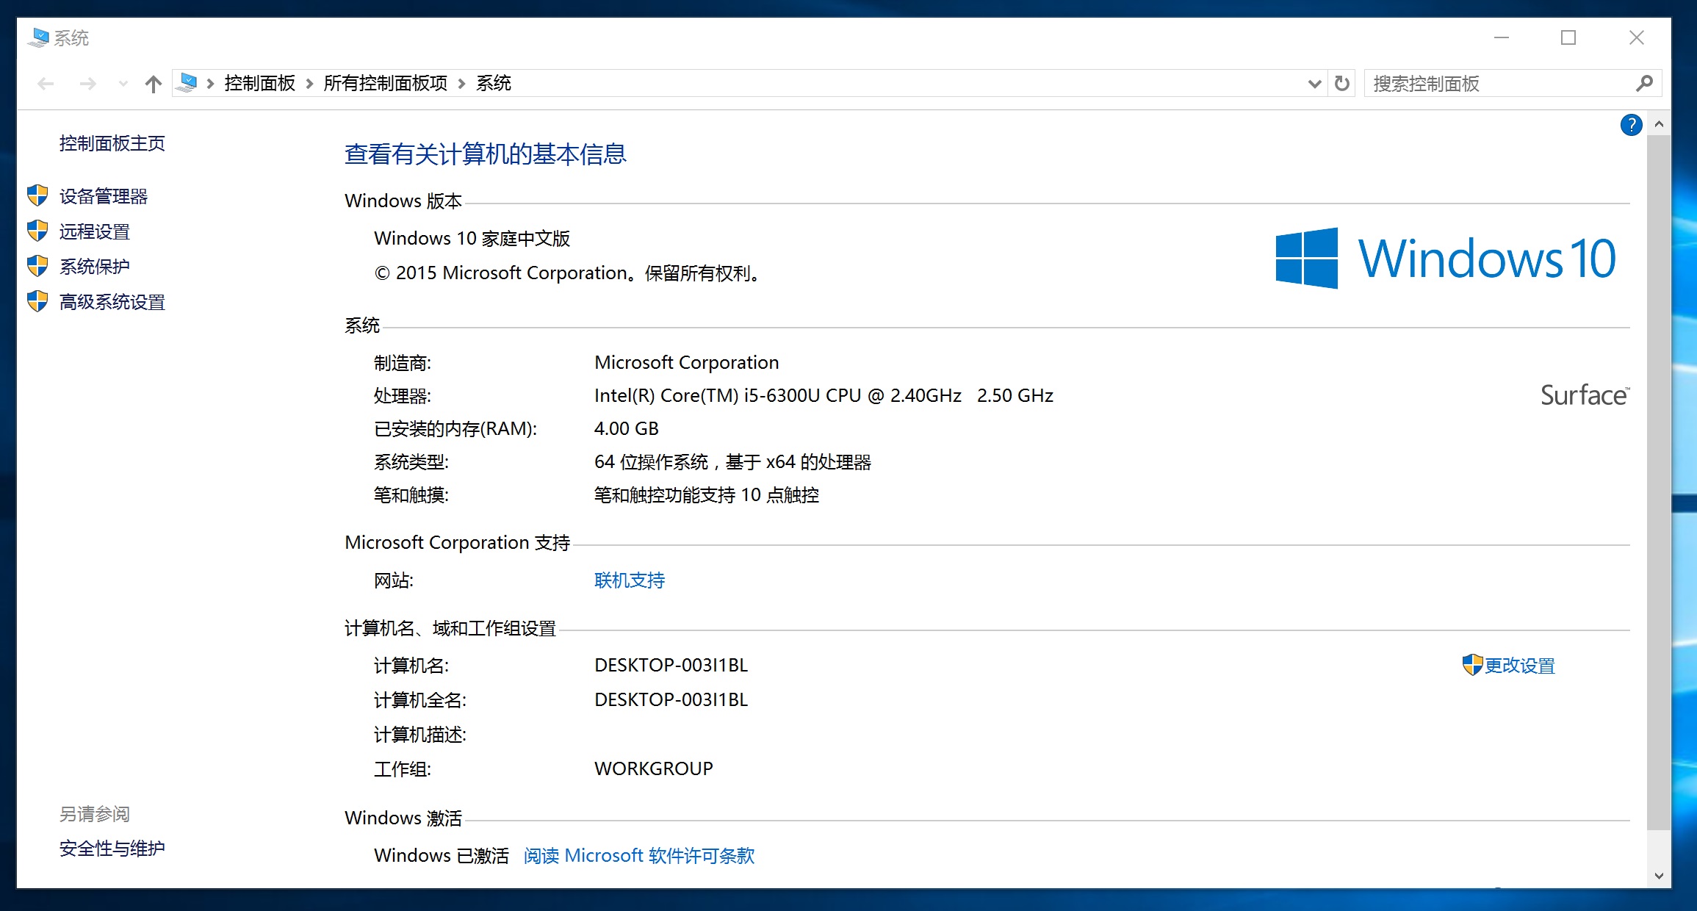Click the Windows 10 logo image
The width and height of the screenshot is (1697, 911).
pyautogui.click(x=1445, y=258)
